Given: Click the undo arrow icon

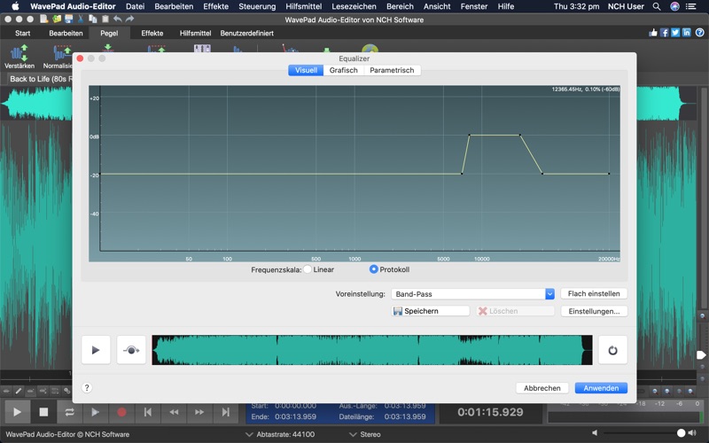Looking at the screenshot, I should (118, 19).
